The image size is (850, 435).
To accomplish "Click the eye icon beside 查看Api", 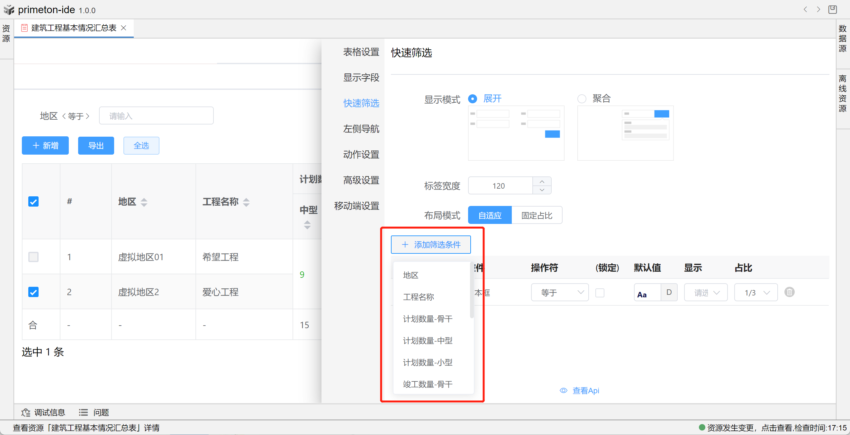I will [563, 390].
